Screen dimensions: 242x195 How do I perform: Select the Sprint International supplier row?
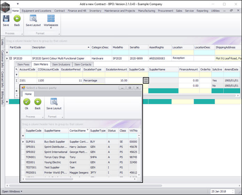tap(56, 152)
